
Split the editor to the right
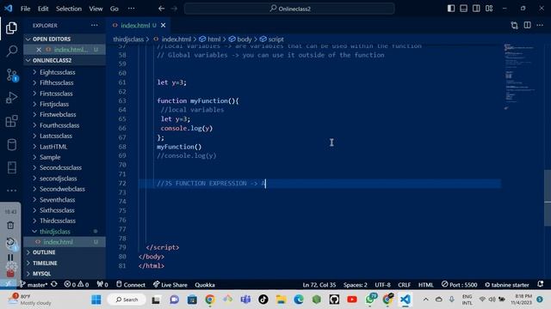[528, 25]
